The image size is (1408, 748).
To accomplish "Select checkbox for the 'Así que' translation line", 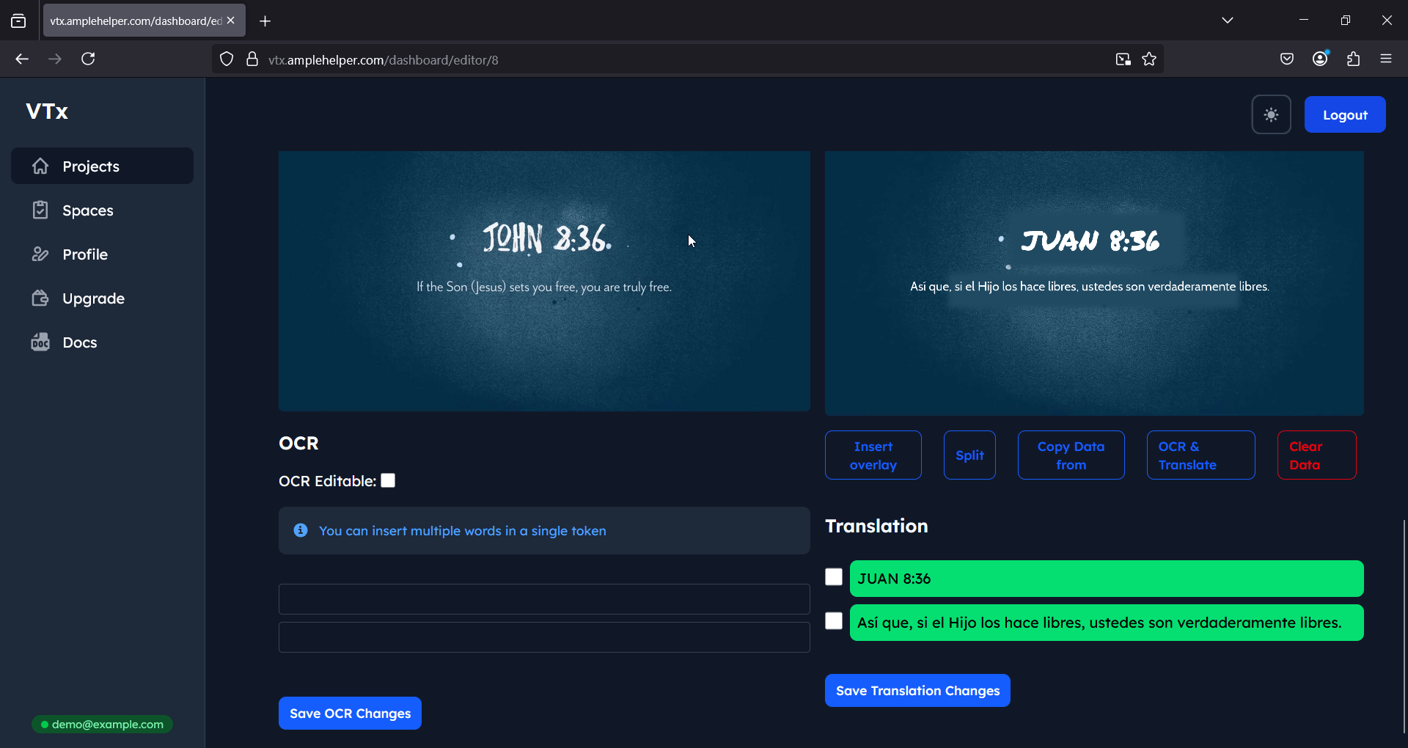I will pos(834,621).
